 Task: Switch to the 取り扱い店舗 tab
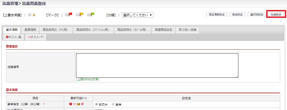pyautogui.click(x=187, y=30)
